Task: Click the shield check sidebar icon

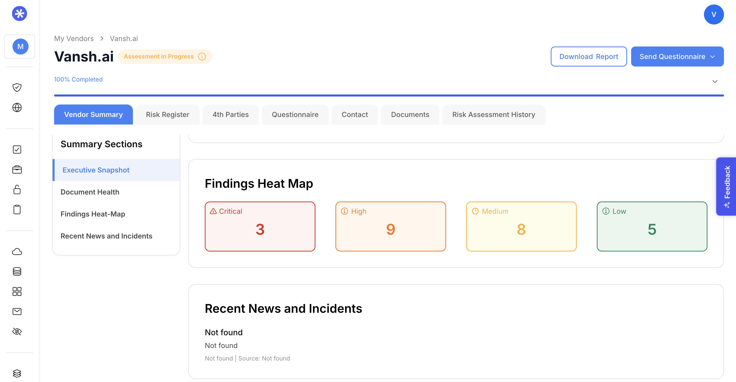Action: click(17, 87)
